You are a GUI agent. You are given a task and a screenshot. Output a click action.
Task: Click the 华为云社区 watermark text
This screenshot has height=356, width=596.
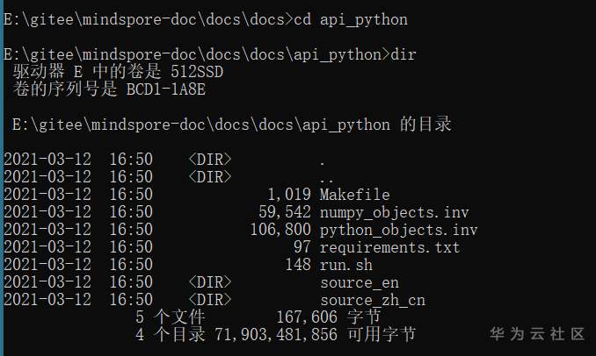pos(536,334)
